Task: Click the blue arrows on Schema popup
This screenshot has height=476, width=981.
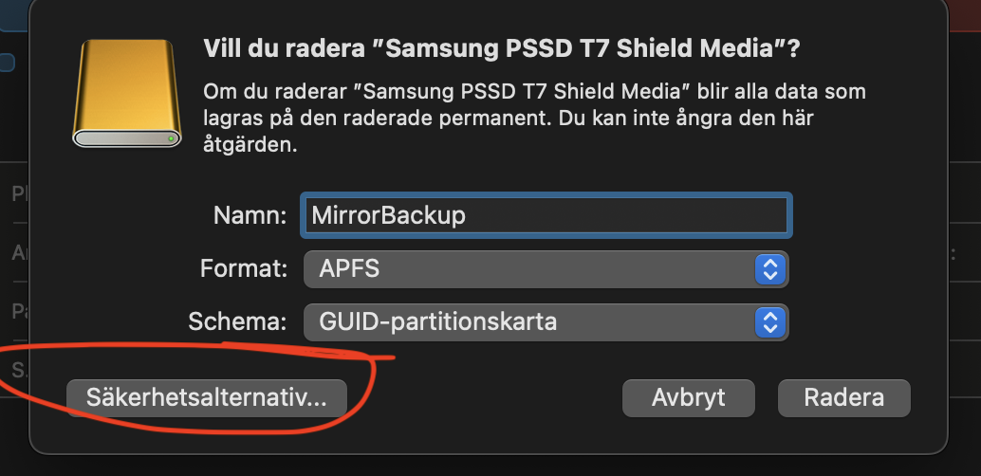Action: (x=770, y=322)
